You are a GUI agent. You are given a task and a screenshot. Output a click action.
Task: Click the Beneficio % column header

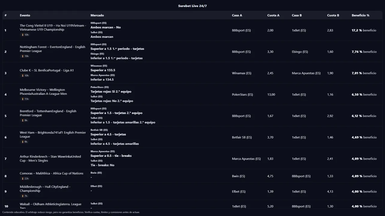(x=360, y=15)
